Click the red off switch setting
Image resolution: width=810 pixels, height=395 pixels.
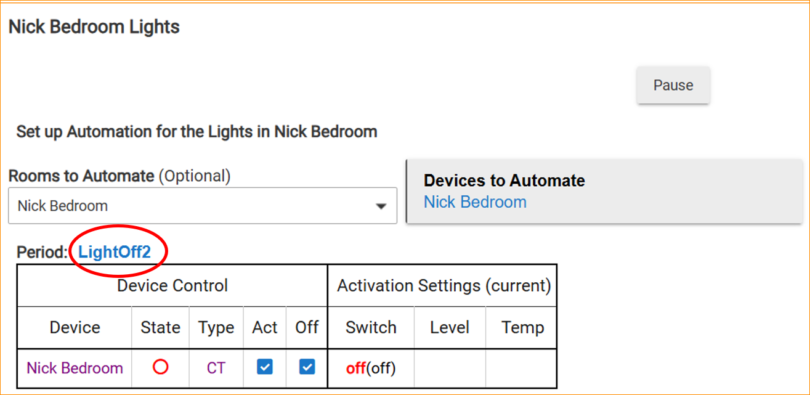(355, 369)
